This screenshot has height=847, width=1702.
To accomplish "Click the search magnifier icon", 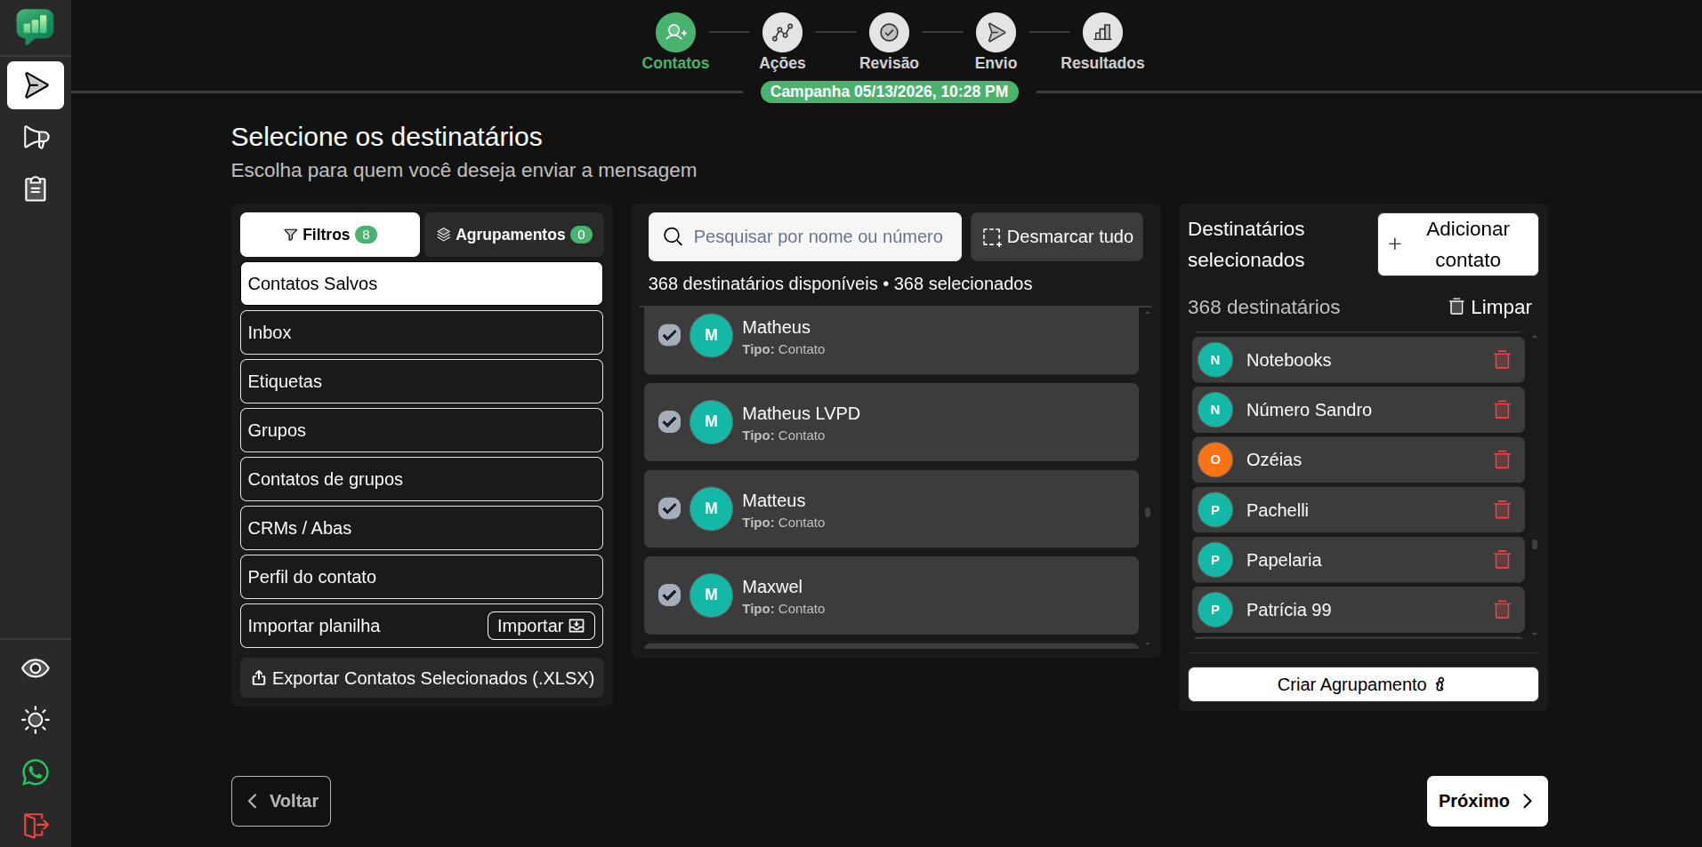I will pos(674,236).
